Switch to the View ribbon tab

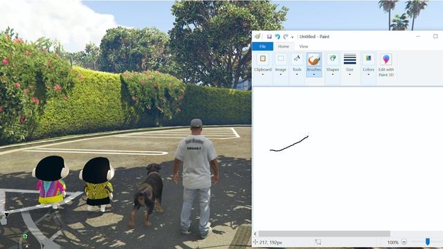(303, 46)
